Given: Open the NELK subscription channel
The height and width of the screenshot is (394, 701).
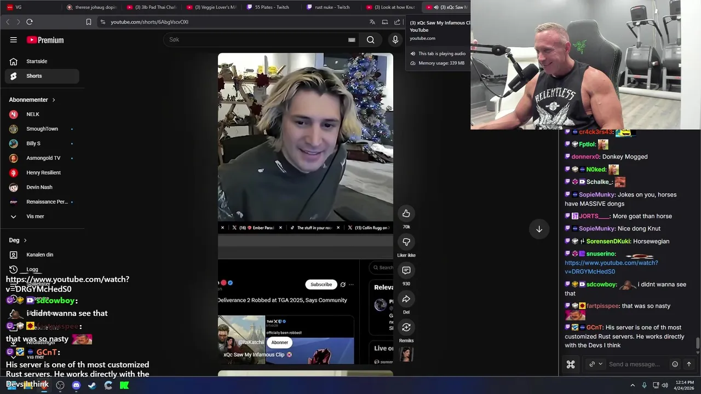Looking at the screenshot, I should (x=42, y=114).
